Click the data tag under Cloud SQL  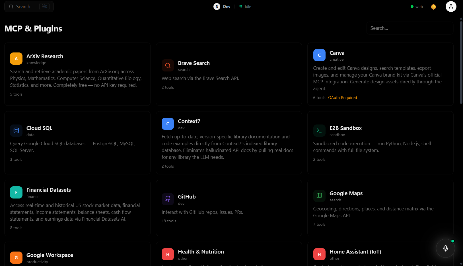pos(30,135)
